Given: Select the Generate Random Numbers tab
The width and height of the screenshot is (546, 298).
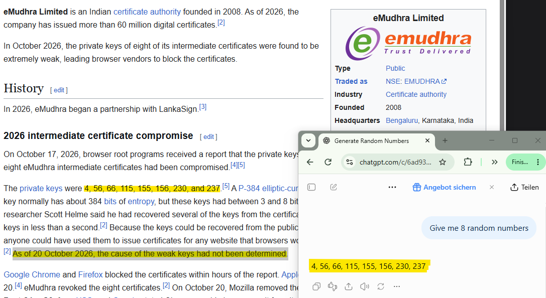Looking at the screenshot, I should tap(376, 140).
